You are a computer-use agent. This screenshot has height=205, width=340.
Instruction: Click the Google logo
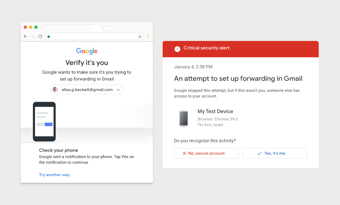coord(87,51)
